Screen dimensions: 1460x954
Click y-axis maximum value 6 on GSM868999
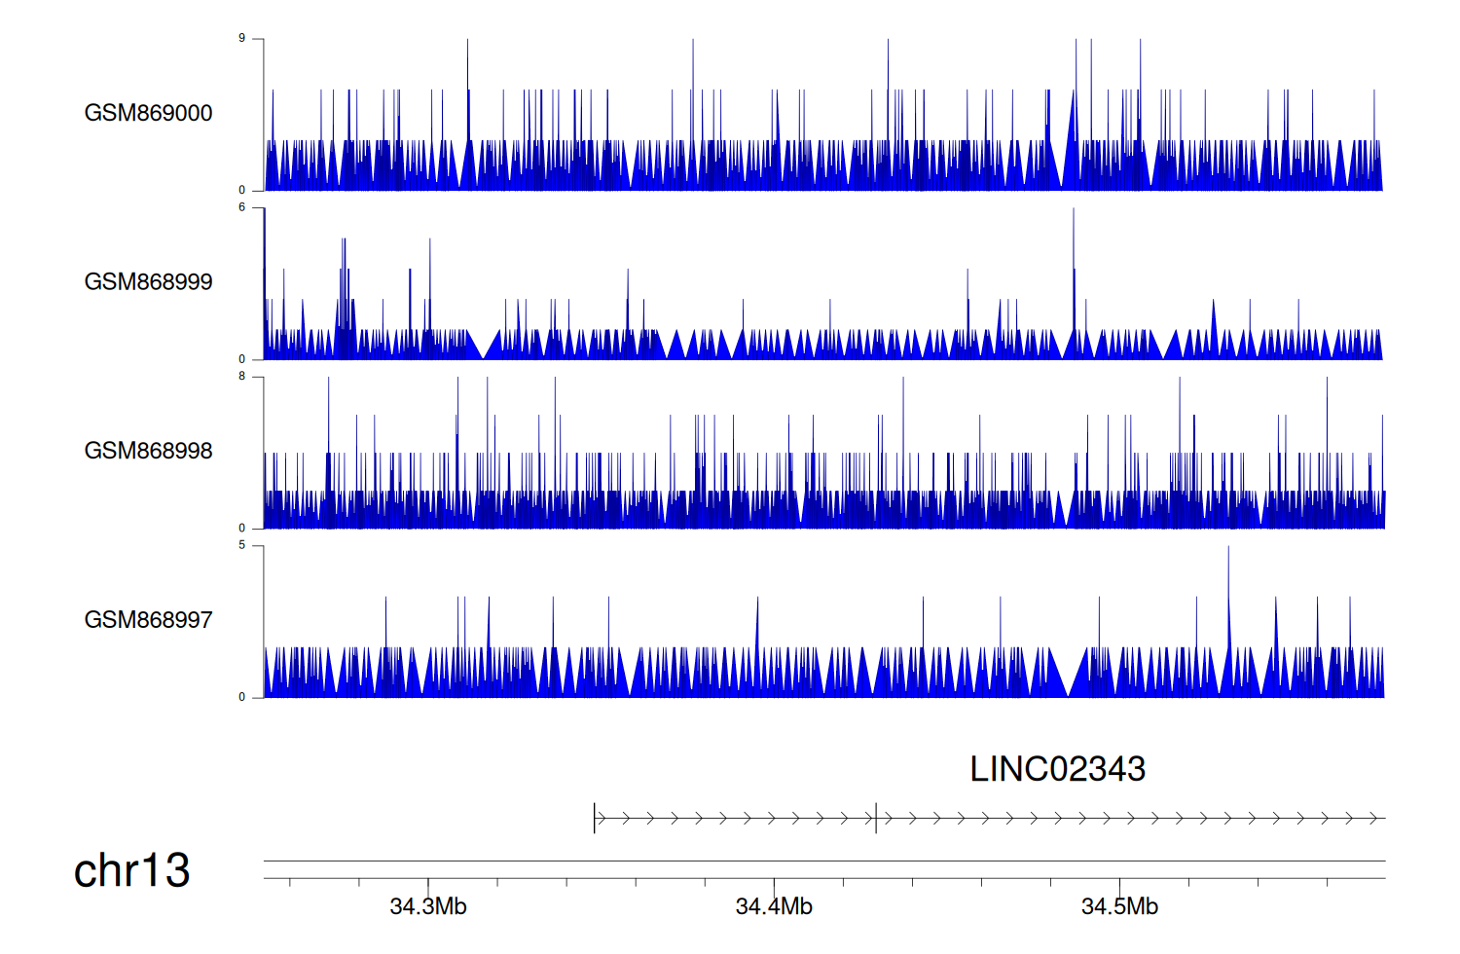click(242, 207)
